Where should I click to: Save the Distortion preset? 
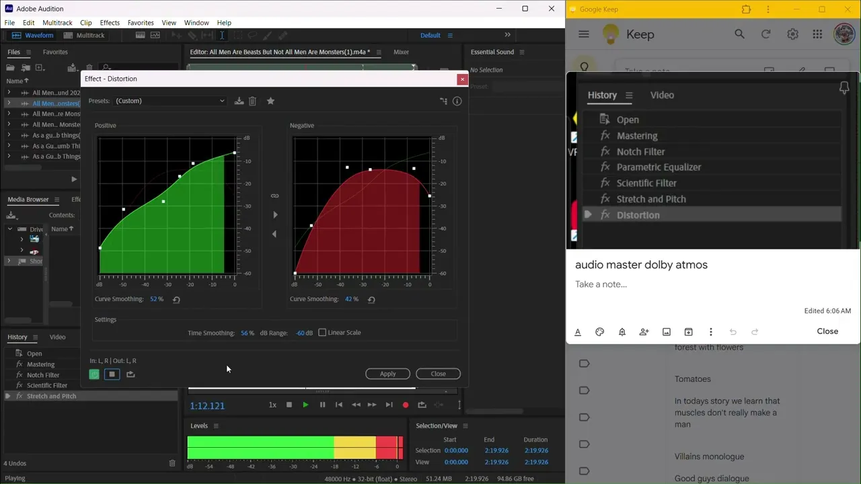[239, 101]
